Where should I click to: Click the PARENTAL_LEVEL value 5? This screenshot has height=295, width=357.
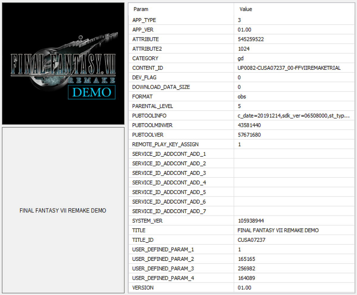click(x=239, y=106)
